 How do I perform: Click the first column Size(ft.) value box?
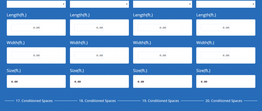36,82
